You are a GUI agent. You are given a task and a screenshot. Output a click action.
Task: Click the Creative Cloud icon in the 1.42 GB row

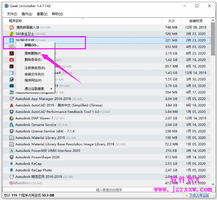pos(11,60)
